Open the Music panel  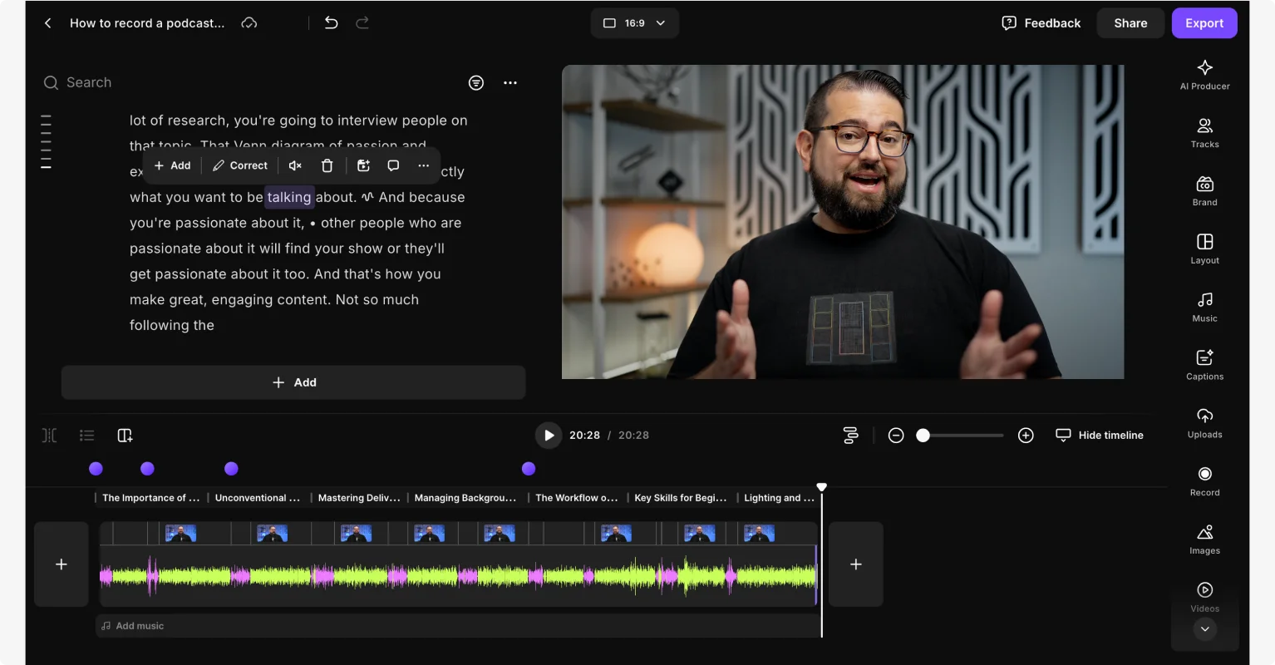click(x=1204, y=307)
